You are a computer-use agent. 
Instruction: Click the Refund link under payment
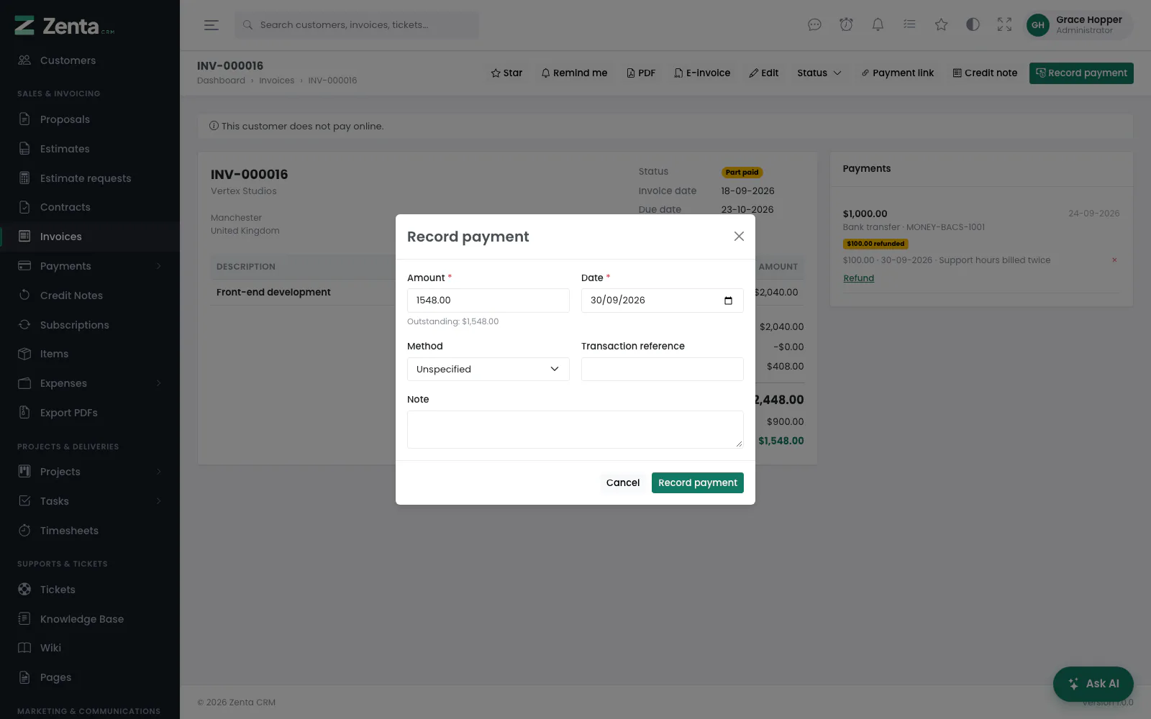858,279
